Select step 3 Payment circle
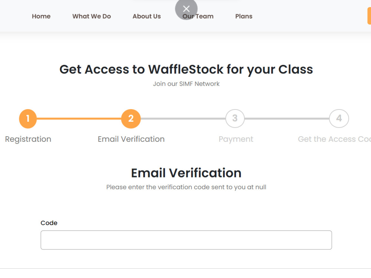The image size is (371, 278). point(235,118)
